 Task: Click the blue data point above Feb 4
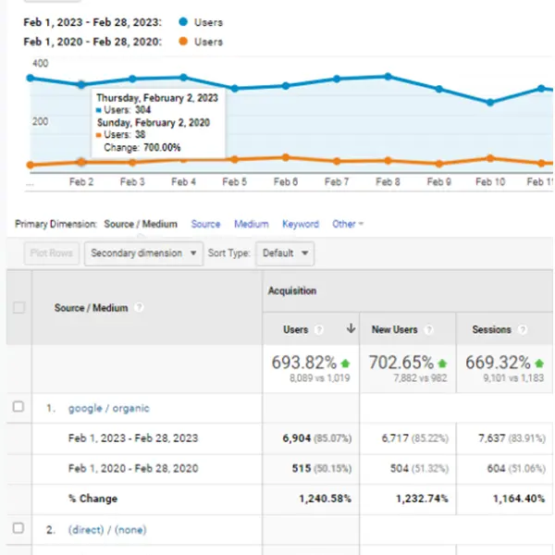click(x=183, y=77)
